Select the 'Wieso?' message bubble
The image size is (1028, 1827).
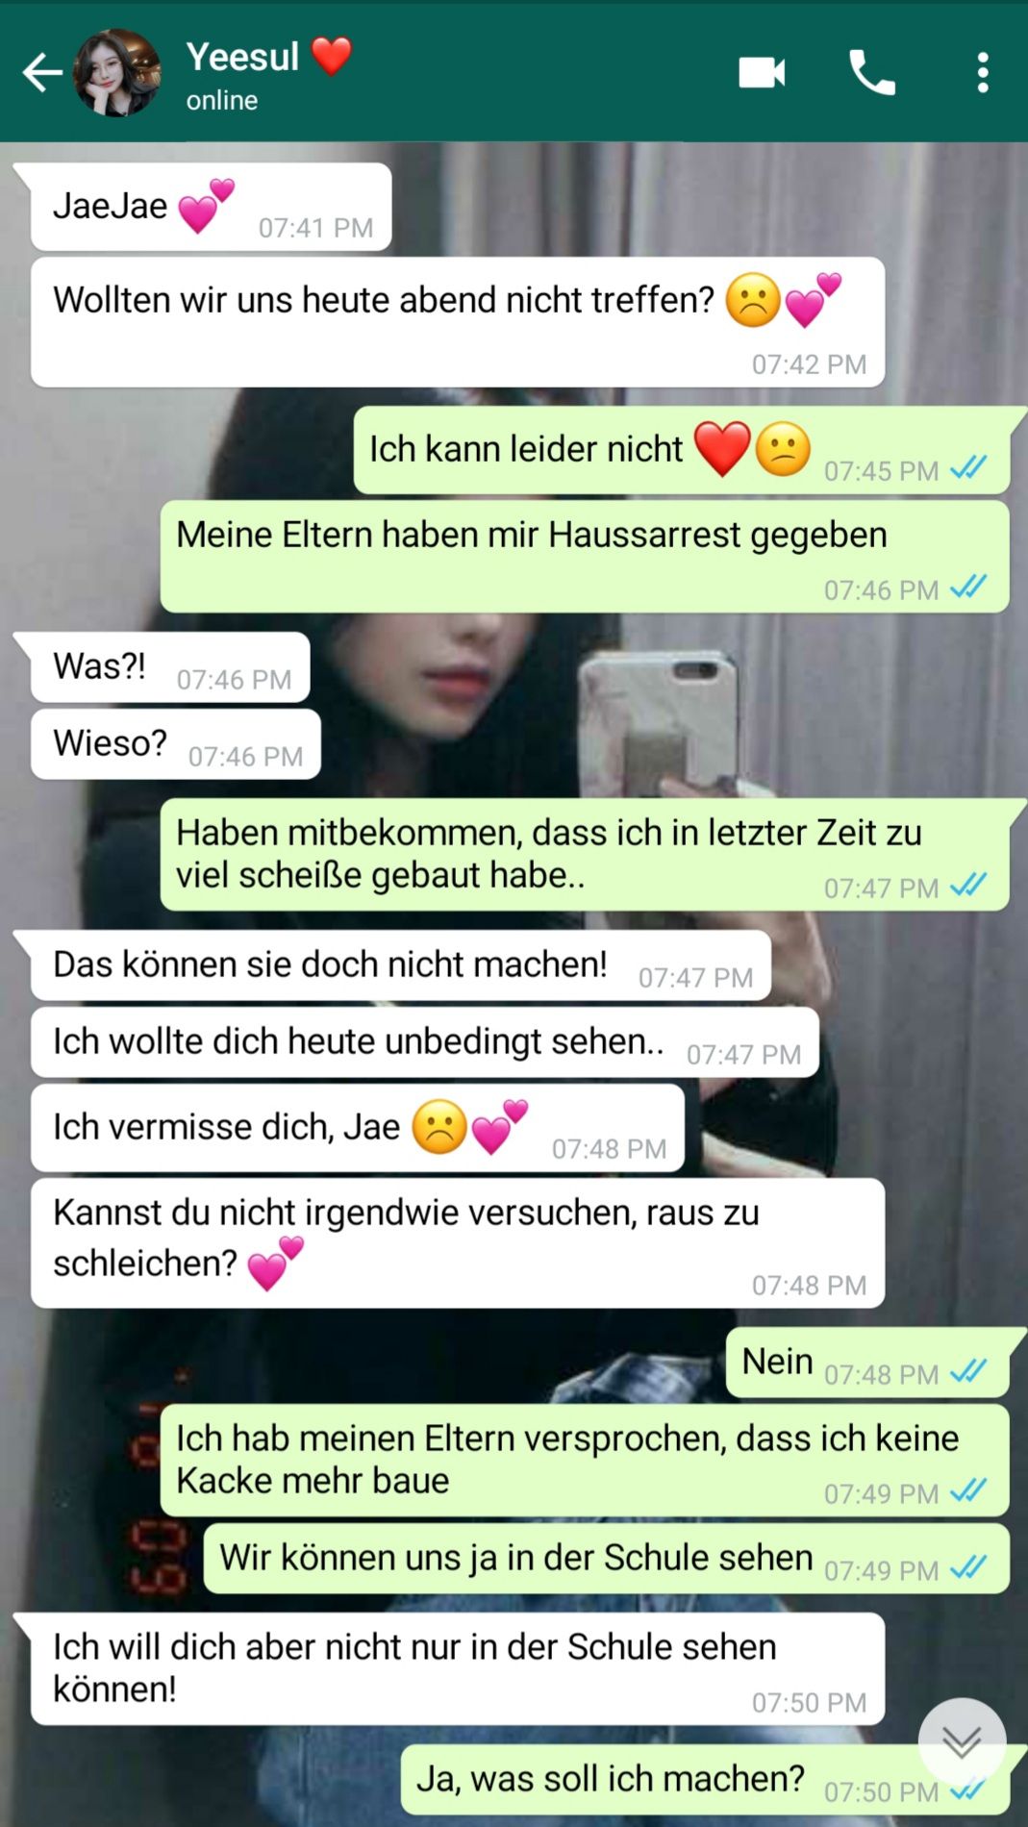[x=176, y=744]
